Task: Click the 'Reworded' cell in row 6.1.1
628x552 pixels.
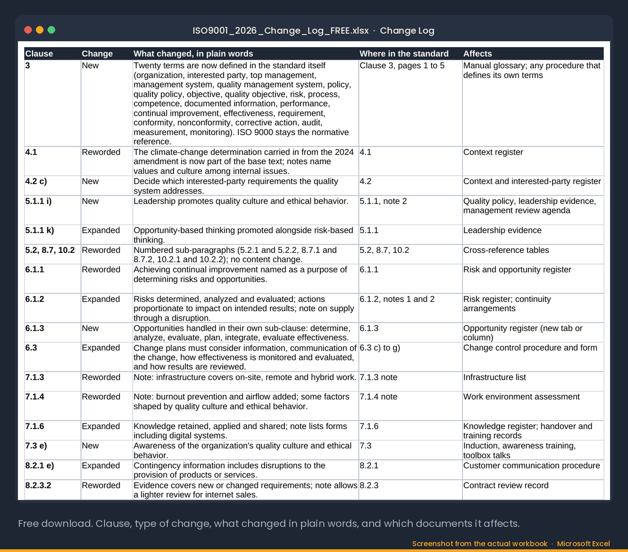Action: pos(107,279)
